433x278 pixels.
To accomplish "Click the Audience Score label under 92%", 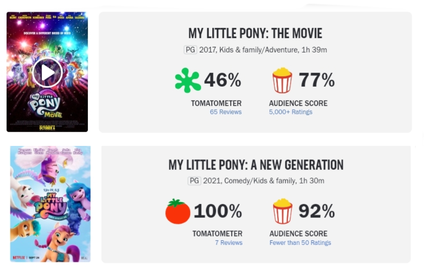I will click(x=298, y=234).
